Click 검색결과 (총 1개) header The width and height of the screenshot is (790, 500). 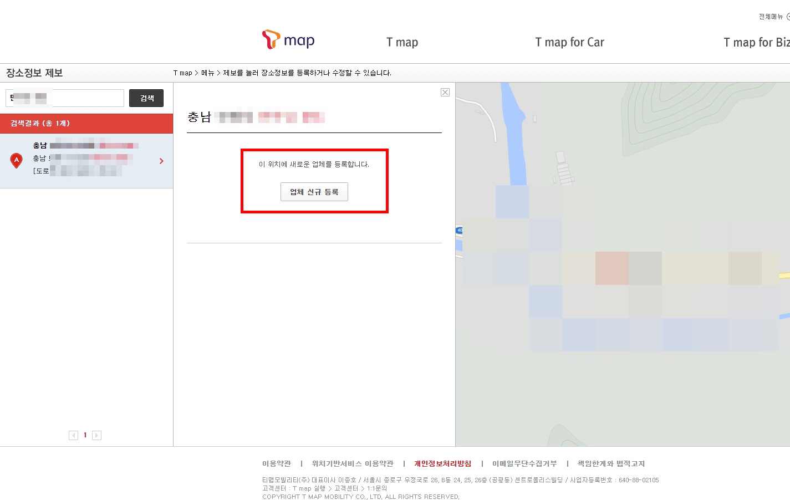86,123
